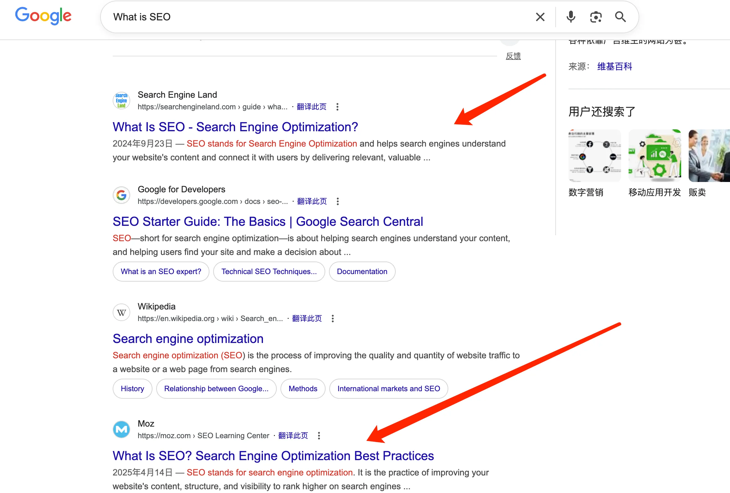Focus the "What is SEO" search field

coord(314,17)
